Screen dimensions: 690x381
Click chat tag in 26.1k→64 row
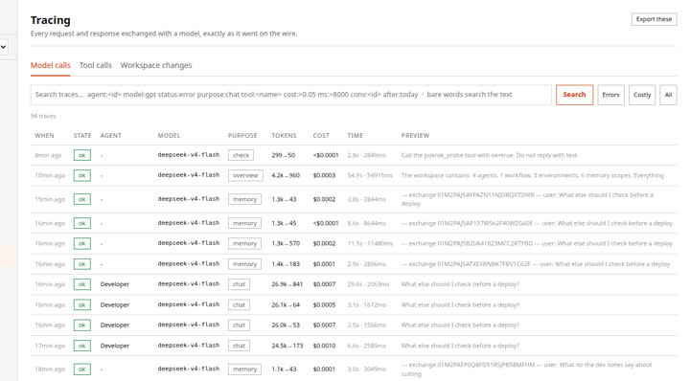click(x=239, y=304)
